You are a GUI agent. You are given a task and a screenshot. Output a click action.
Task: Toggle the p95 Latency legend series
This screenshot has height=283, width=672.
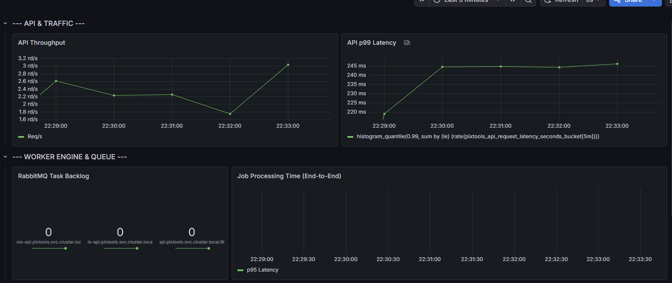click(x=262, y=270)
